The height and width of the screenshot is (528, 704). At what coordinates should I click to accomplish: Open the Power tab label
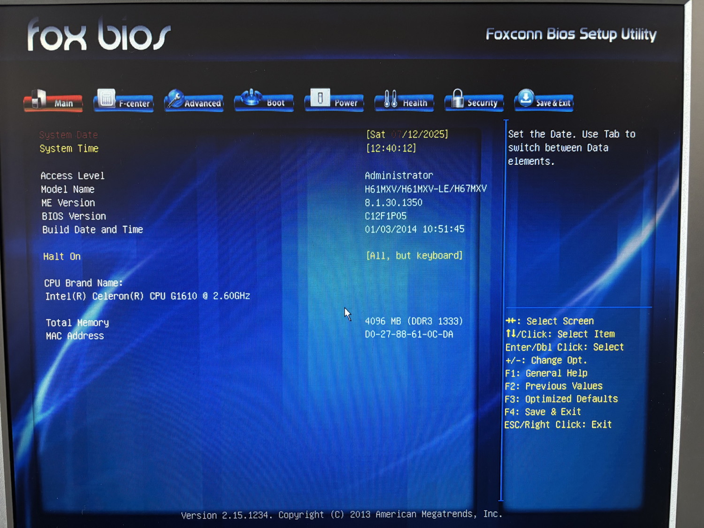346,103
